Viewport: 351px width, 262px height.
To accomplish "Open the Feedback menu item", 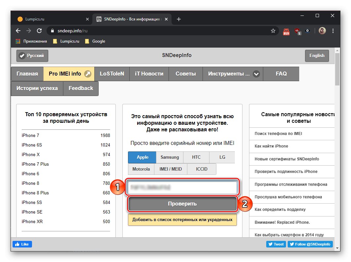I will pyautogui.click(x=81, y=88).
